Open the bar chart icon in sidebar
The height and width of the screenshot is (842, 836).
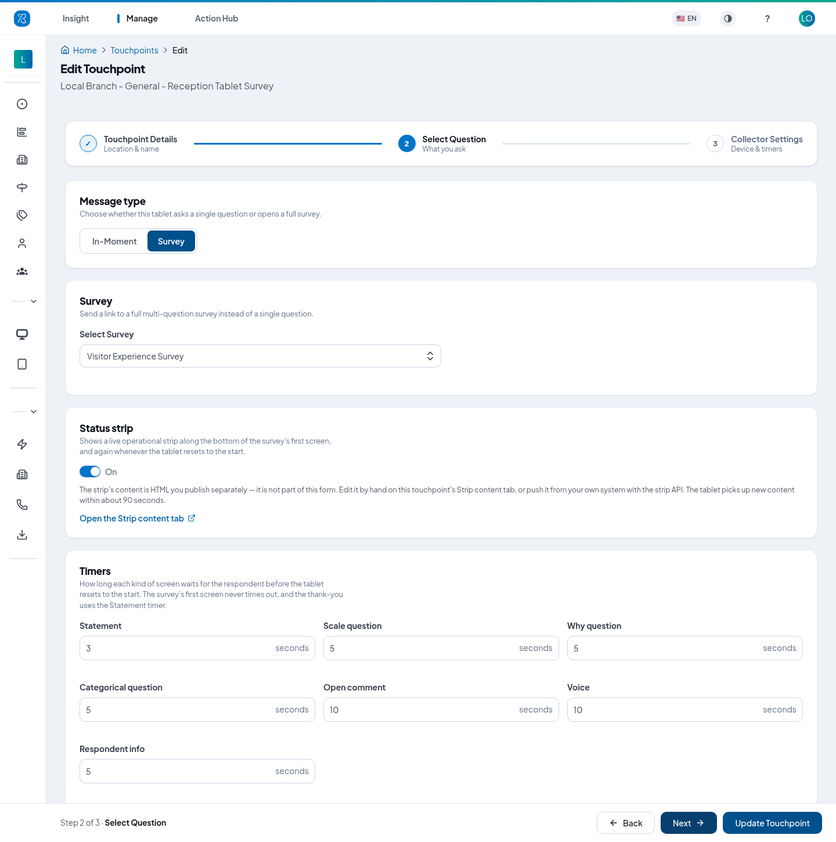click(22, 132)
